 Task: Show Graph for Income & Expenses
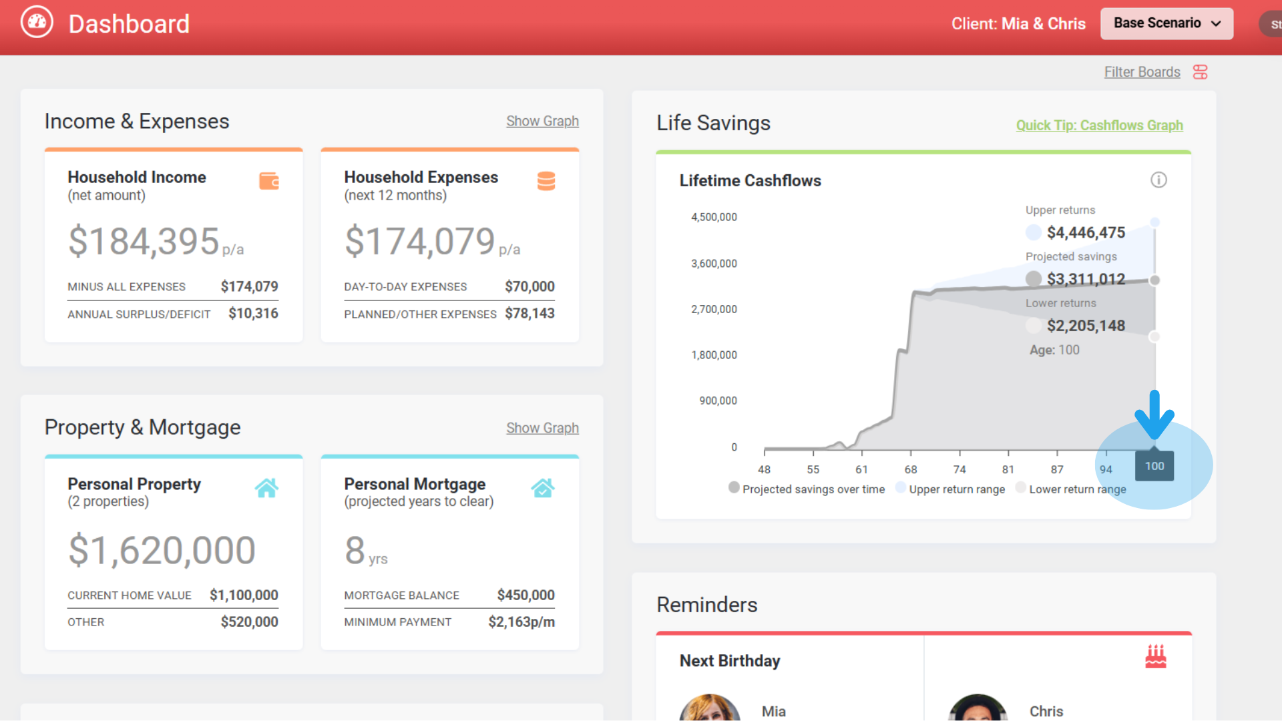tap(542, 122)
